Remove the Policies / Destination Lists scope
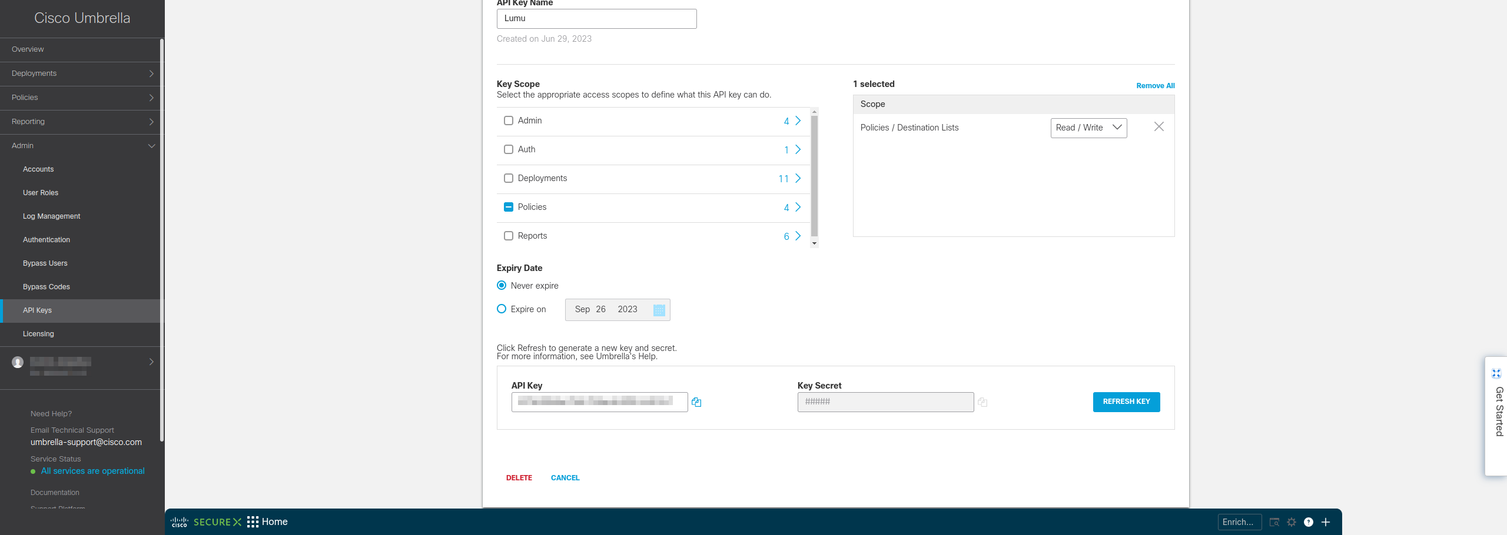The height and width of the screenshot is (535, 1507). click(x=1159, y=127)
